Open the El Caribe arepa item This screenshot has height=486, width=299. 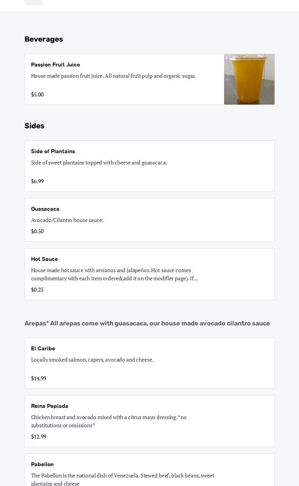pyautogui.click(x=149, y=363)
